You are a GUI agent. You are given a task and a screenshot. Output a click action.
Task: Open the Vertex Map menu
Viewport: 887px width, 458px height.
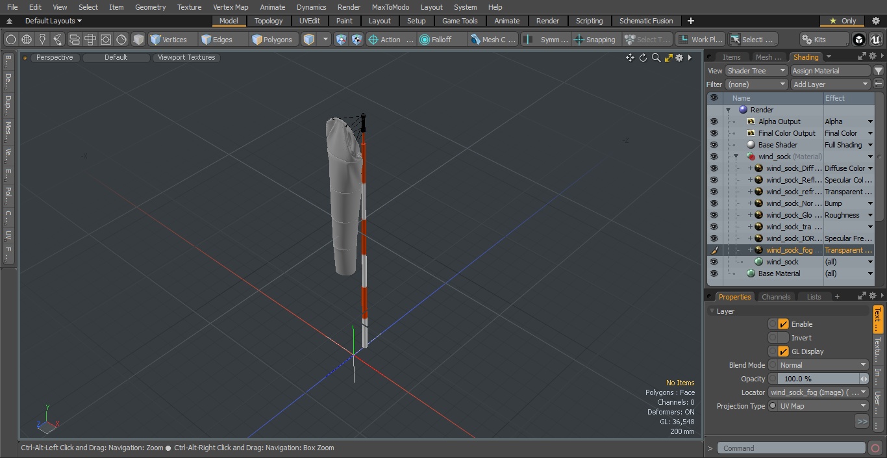(x=231, y=7)
